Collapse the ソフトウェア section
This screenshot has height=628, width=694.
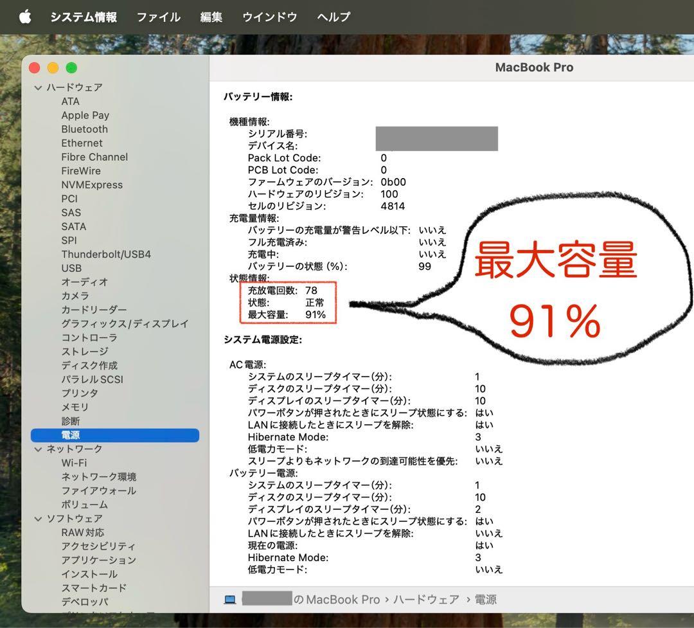pos(39,519)
